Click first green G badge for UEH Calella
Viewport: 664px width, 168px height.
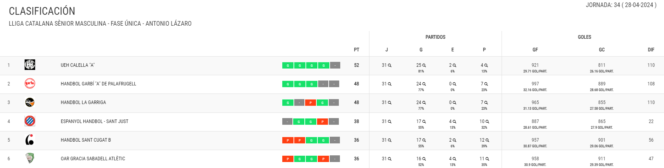(x=288, y=65)
